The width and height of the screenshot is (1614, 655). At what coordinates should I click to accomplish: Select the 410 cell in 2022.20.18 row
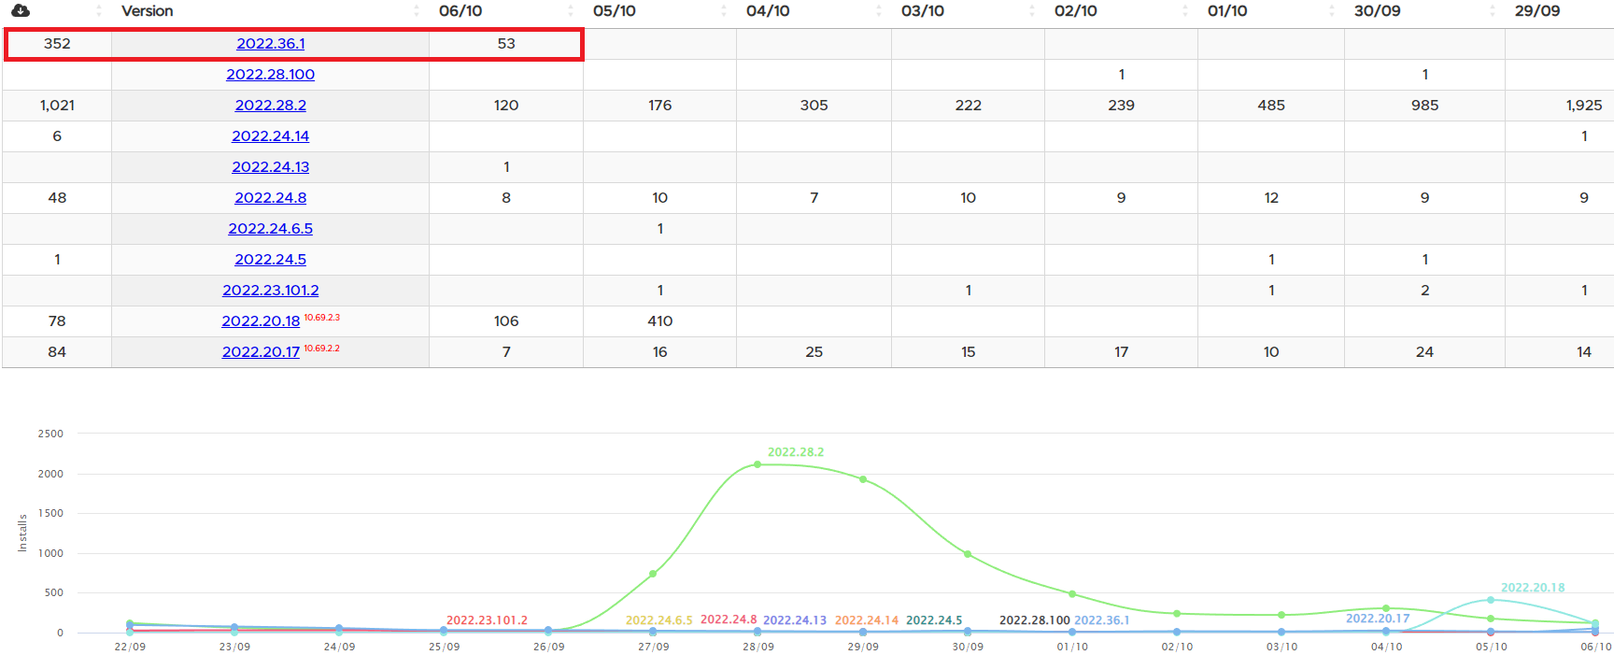pos(660,321)
